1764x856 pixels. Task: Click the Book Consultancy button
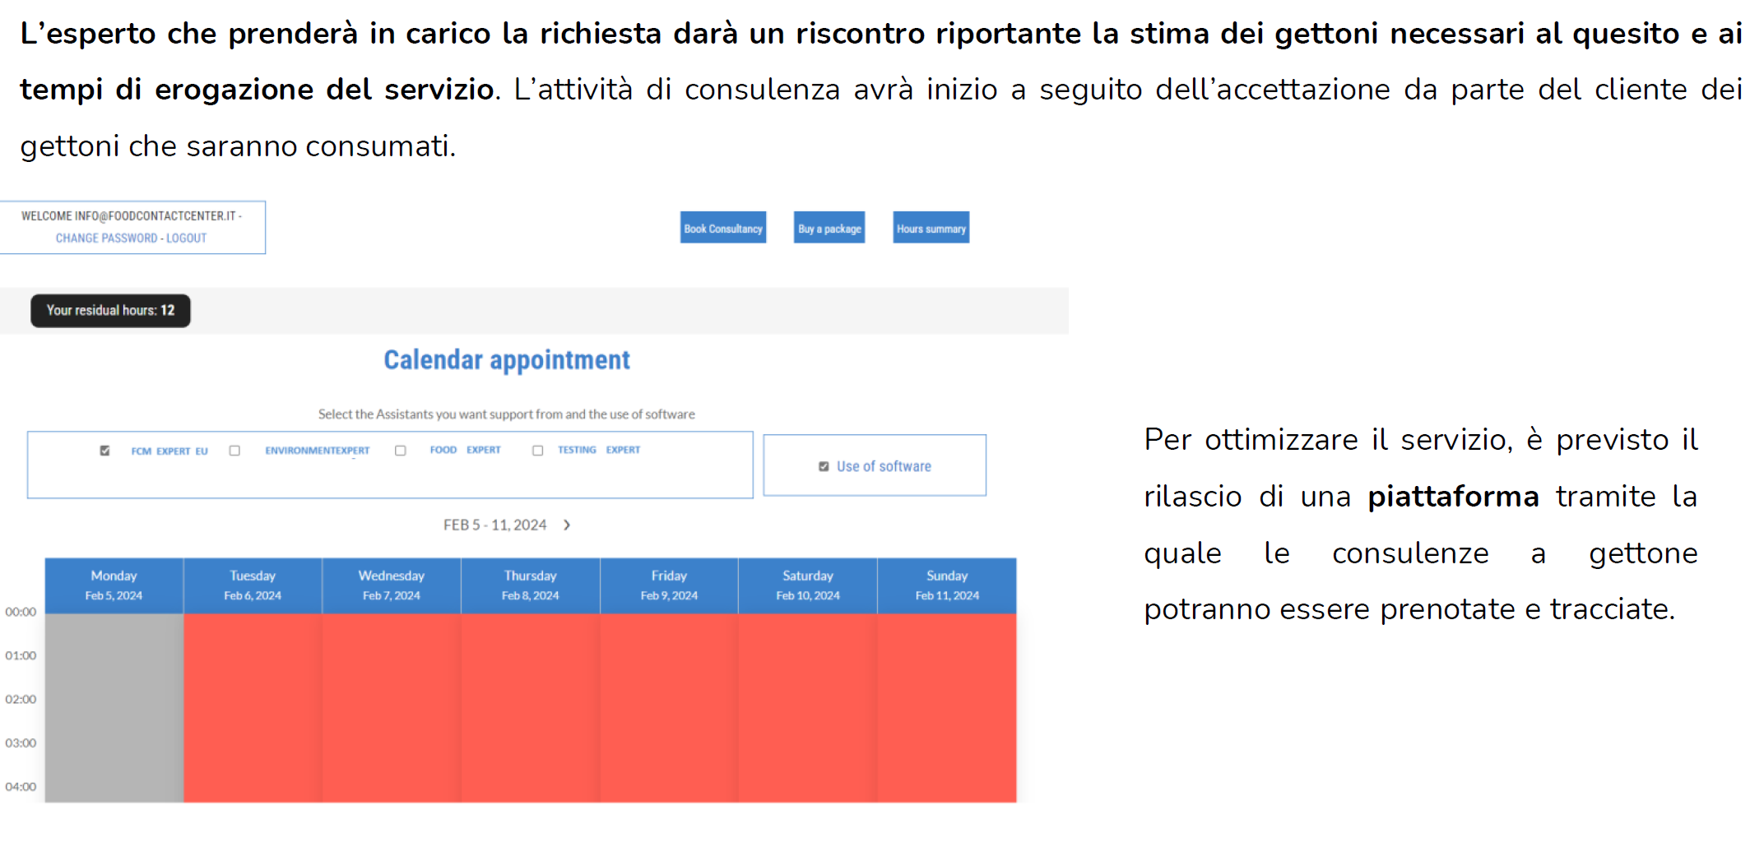point(722,229)
